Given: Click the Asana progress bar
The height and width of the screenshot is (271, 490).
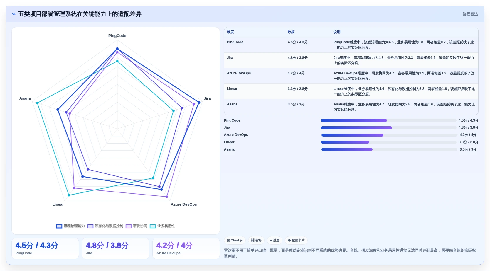Looking at the screenshot, I should (389, 149).
